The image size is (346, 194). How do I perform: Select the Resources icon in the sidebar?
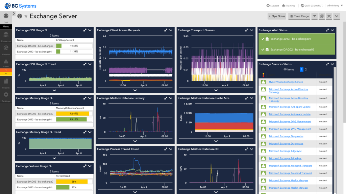pyautogui.click(x=5, y=35)
